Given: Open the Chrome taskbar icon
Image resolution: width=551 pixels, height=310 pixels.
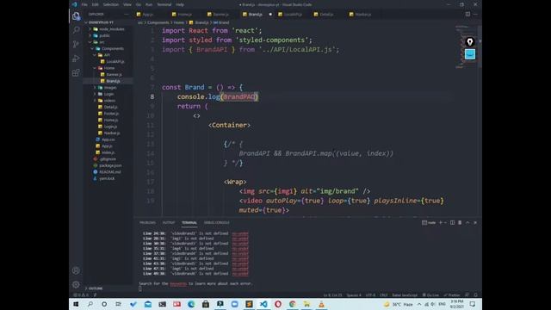Looking at the screenshot, I should pos(292,304).
